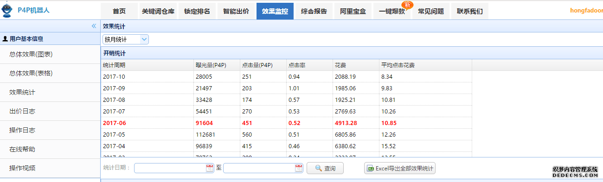Open 在线帮助 in sidebar
This screenshot has width=603, height=182.
click(x=50, y=149)
